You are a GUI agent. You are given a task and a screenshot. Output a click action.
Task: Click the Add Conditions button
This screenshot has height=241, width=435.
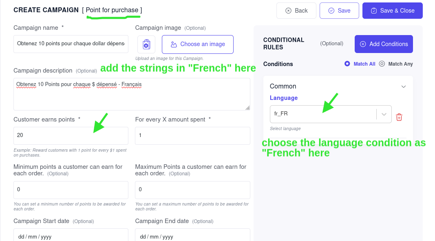tap(384, 44)
